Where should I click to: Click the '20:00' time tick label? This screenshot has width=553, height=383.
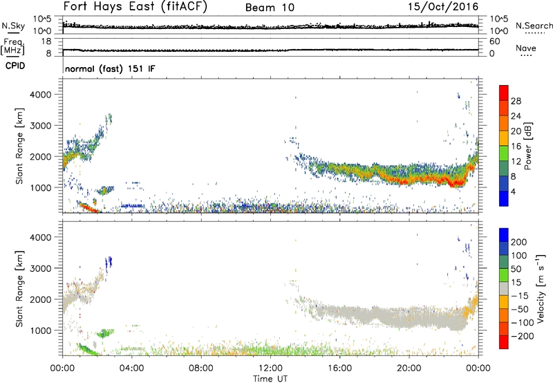409,368
